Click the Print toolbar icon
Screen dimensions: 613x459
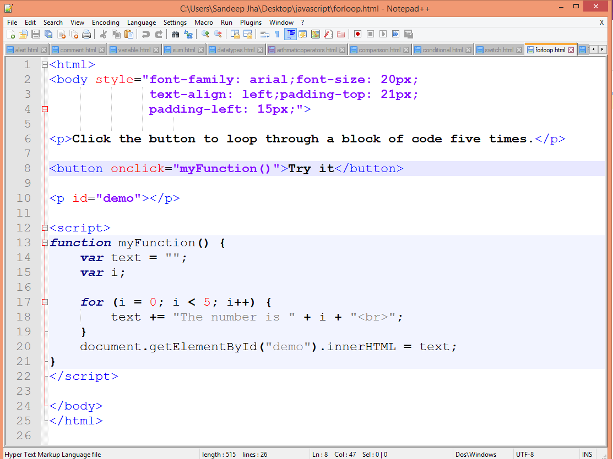point(86,34)
